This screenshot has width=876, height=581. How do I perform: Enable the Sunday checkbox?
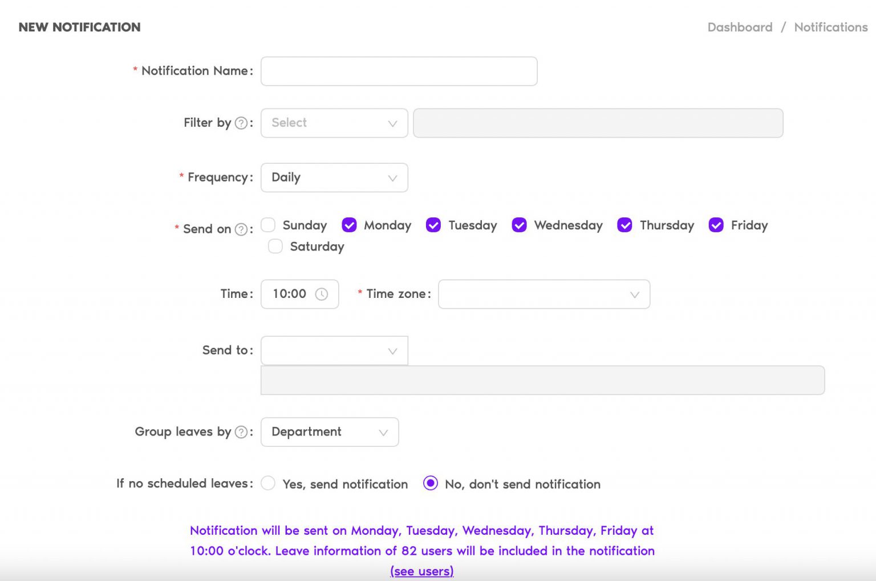point(267,225)
